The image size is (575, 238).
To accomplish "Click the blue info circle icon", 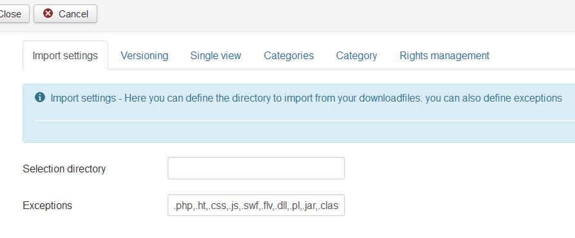I will [x=40, y=97].
